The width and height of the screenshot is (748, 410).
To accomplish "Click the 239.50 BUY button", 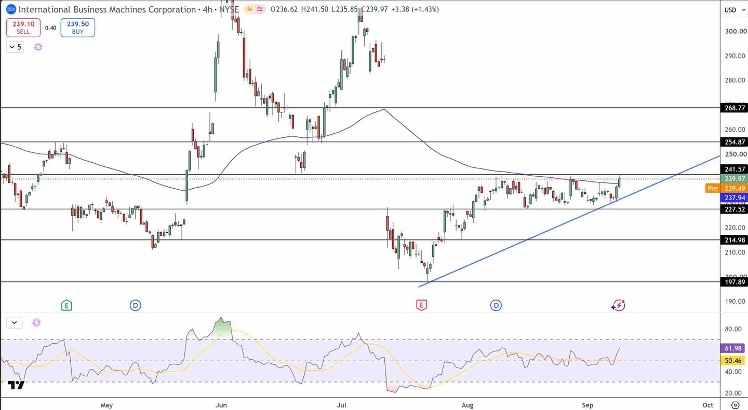I will [77, 27].
